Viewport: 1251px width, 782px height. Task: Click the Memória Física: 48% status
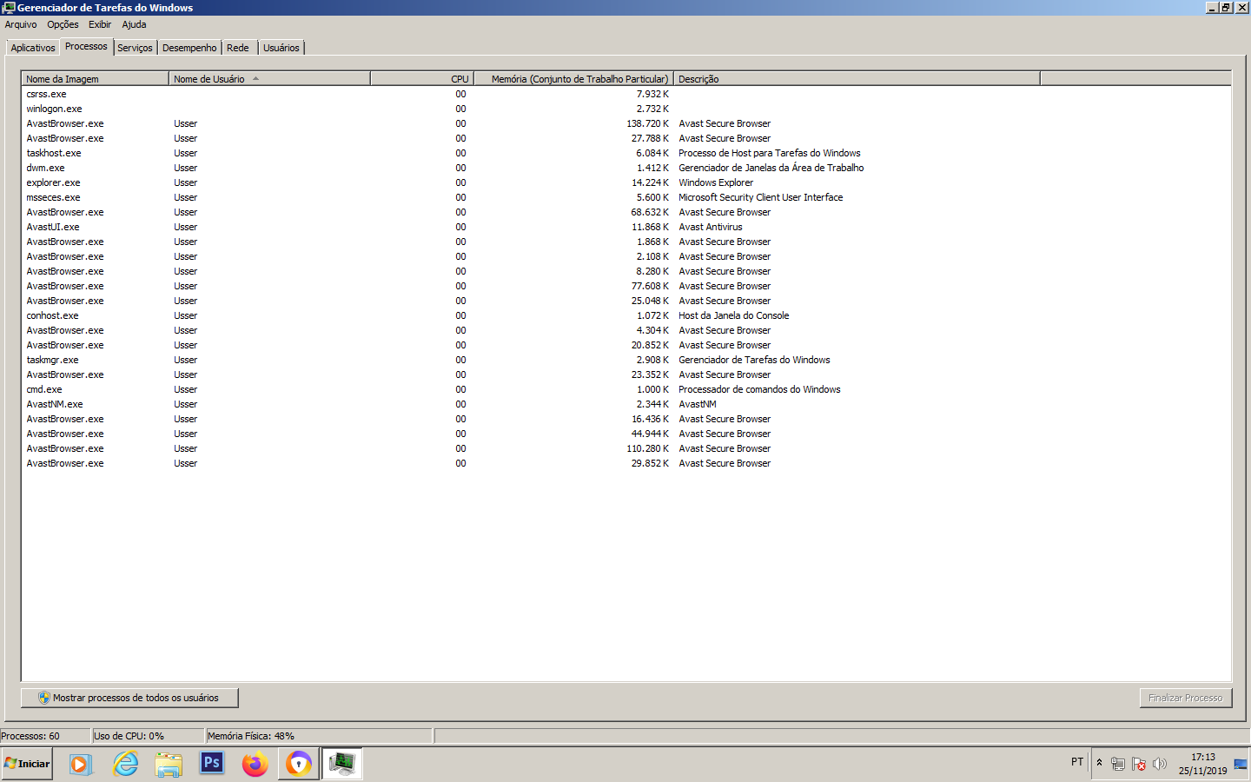coord(319,736)
